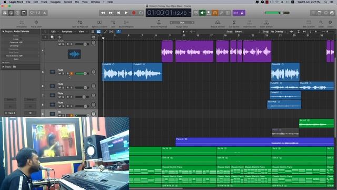Click the global Solo S button

60,37
